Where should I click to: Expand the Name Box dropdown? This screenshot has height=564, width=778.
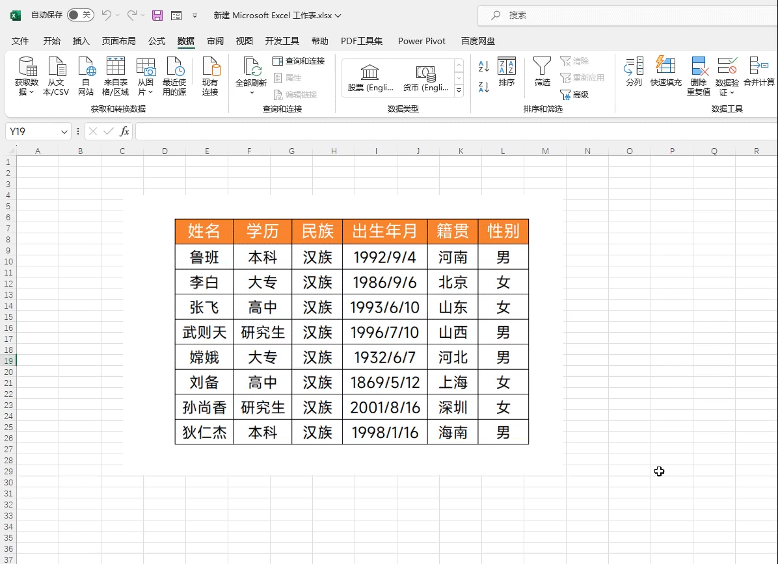(64, 132)
